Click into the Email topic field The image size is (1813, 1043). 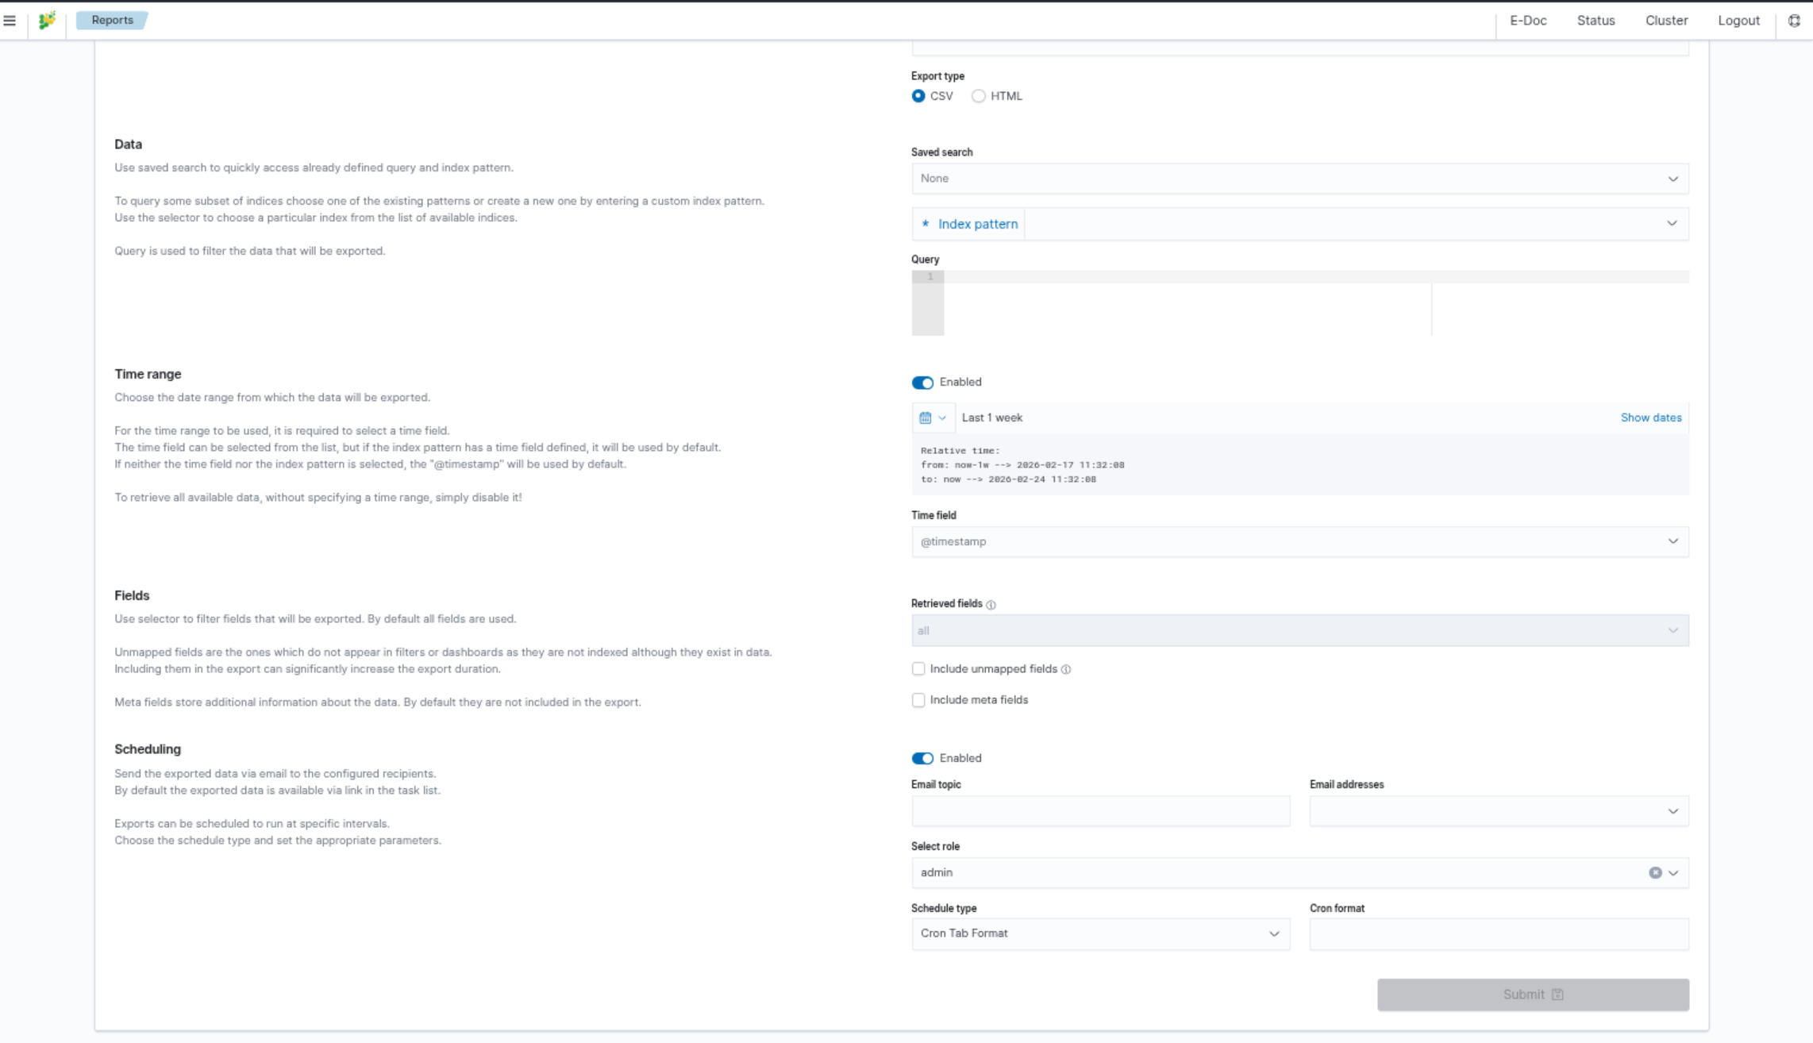(x=1100, y=811)
